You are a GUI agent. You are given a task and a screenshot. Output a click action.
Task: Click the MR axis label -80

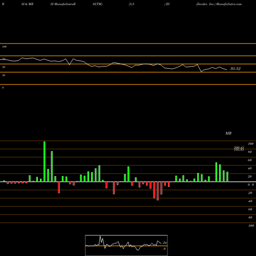[250, 218]
